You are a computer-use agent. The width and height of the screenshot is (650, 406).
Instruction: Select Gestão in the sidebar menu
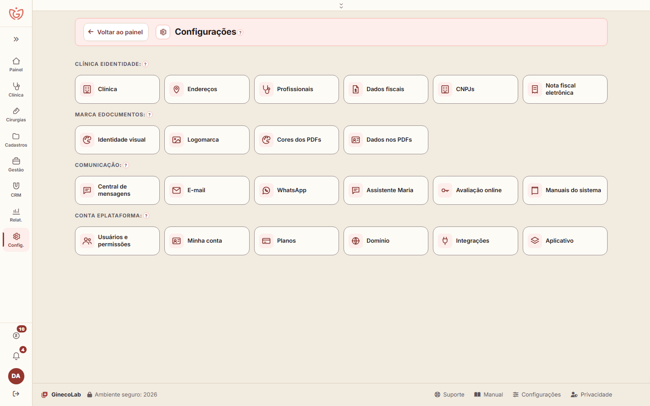[x=16, y=164]
